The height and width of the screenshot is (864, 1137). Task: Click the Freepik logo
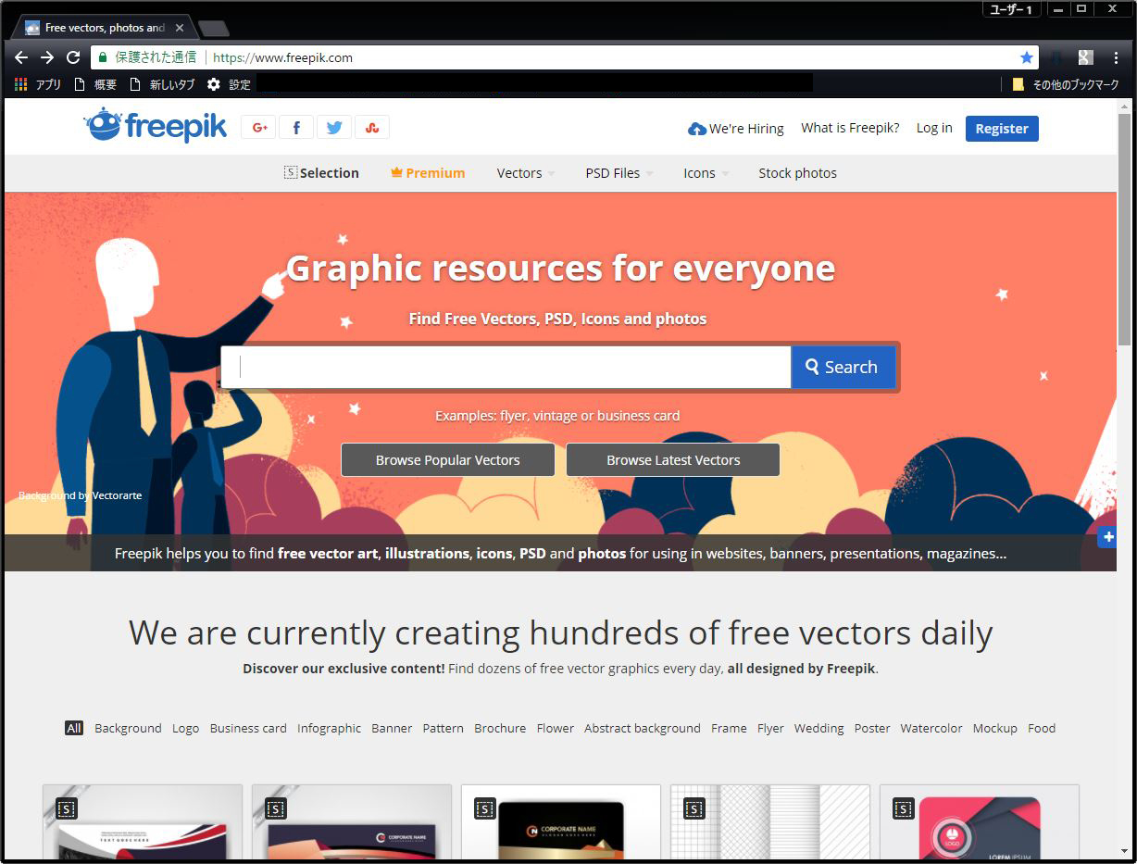click(x=155, y=125)
